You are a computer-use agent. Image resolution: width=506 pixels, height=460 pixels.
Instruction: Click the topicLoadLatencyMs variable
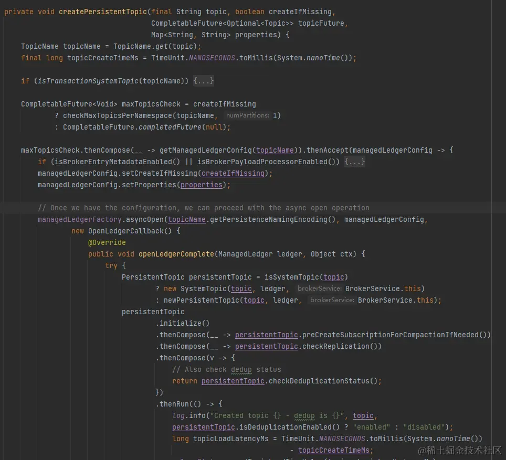point(231,439)
